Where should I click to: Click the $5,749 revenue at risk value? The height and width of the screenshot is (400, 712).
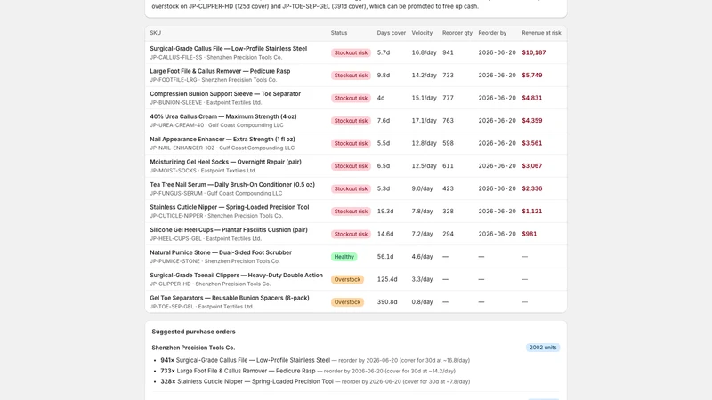(x=532, y=76)
